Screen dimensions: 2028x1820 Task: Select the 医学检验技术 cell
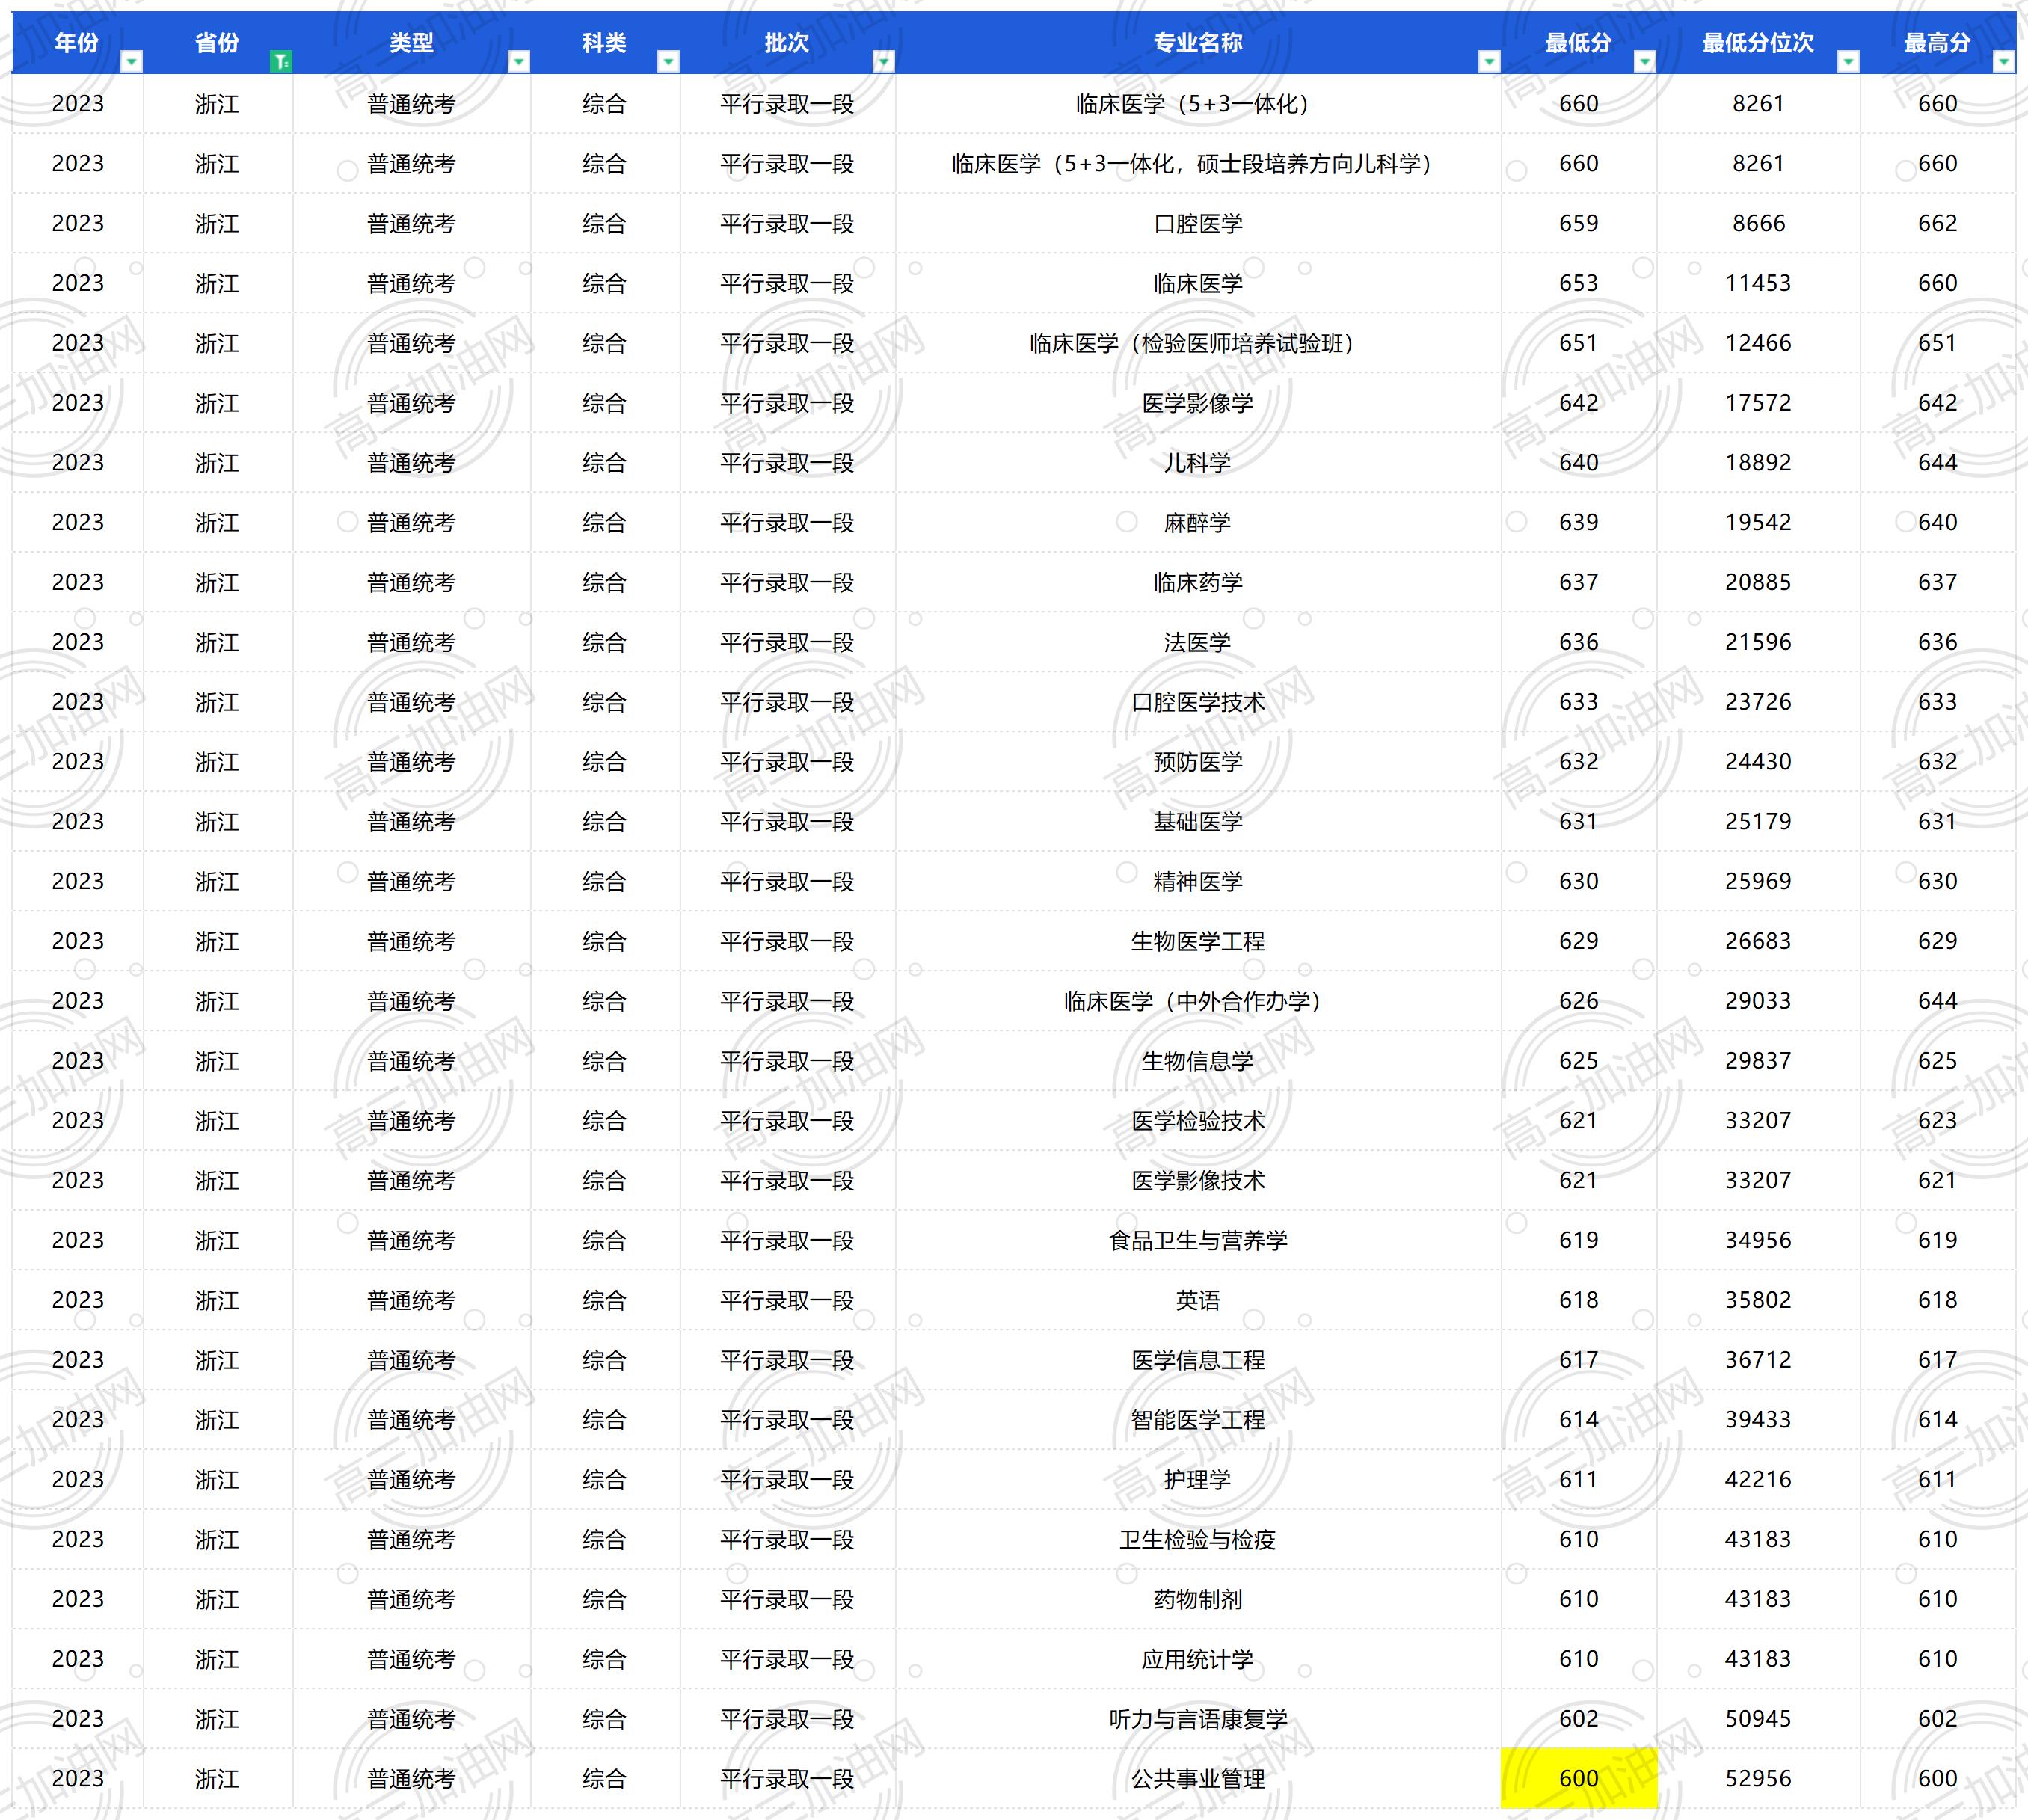(x=1198, y=1121)
